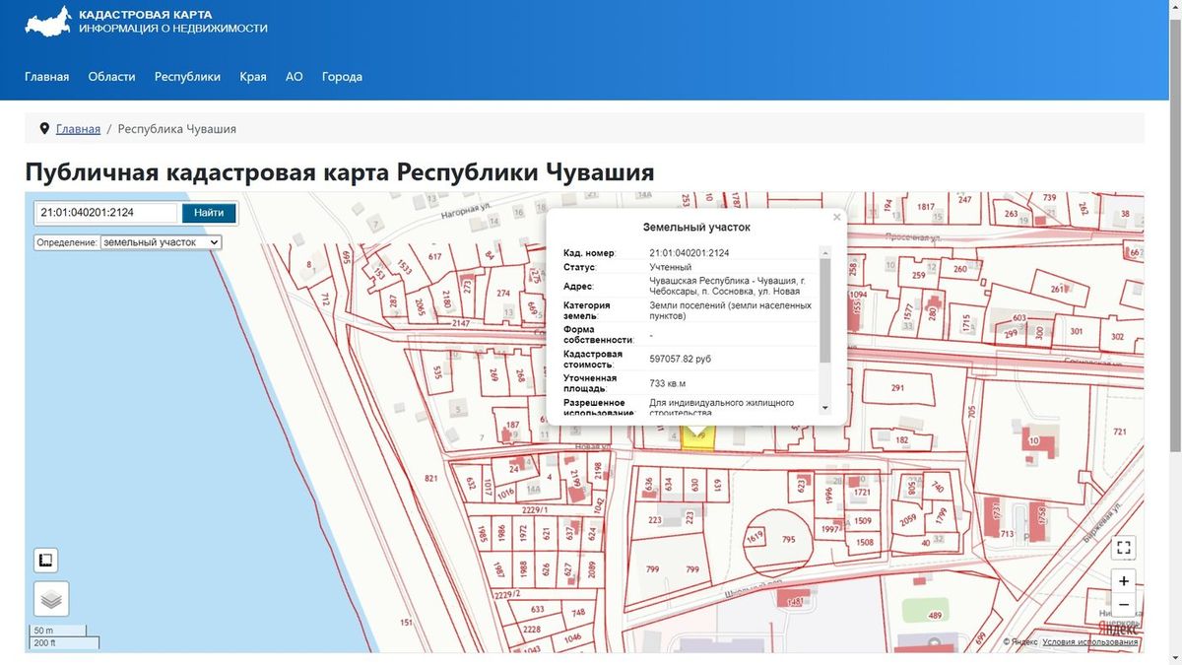Open the Области menu item

111,77
